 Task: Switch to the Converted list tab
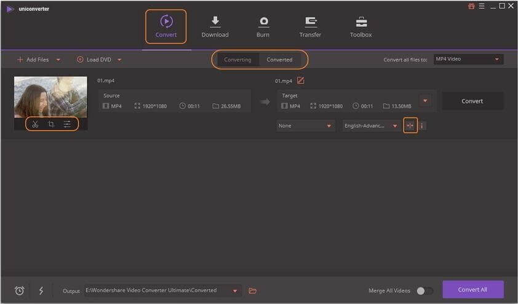pos(279,60)
